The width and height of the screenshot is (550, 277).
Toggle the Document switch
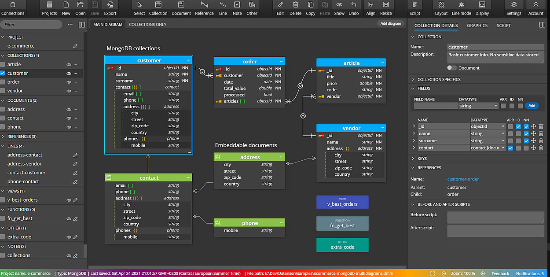coord(451,68)
